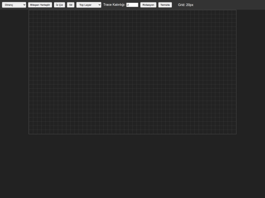The width and height of the screenshot is (265, 198).
Task: Activate the İz Çiz trace tool
Action: 59,5
